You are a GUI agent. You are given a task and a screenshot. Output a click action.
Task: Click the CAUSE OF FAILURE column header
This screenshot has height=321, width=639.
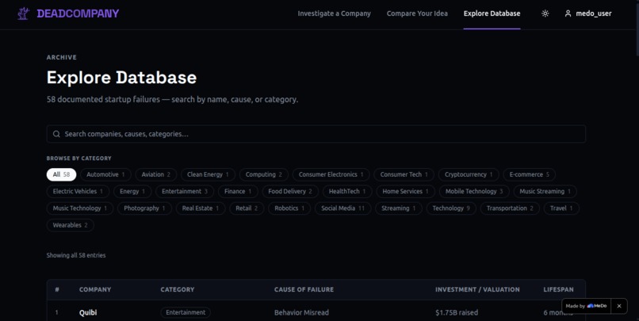point(304,289)
